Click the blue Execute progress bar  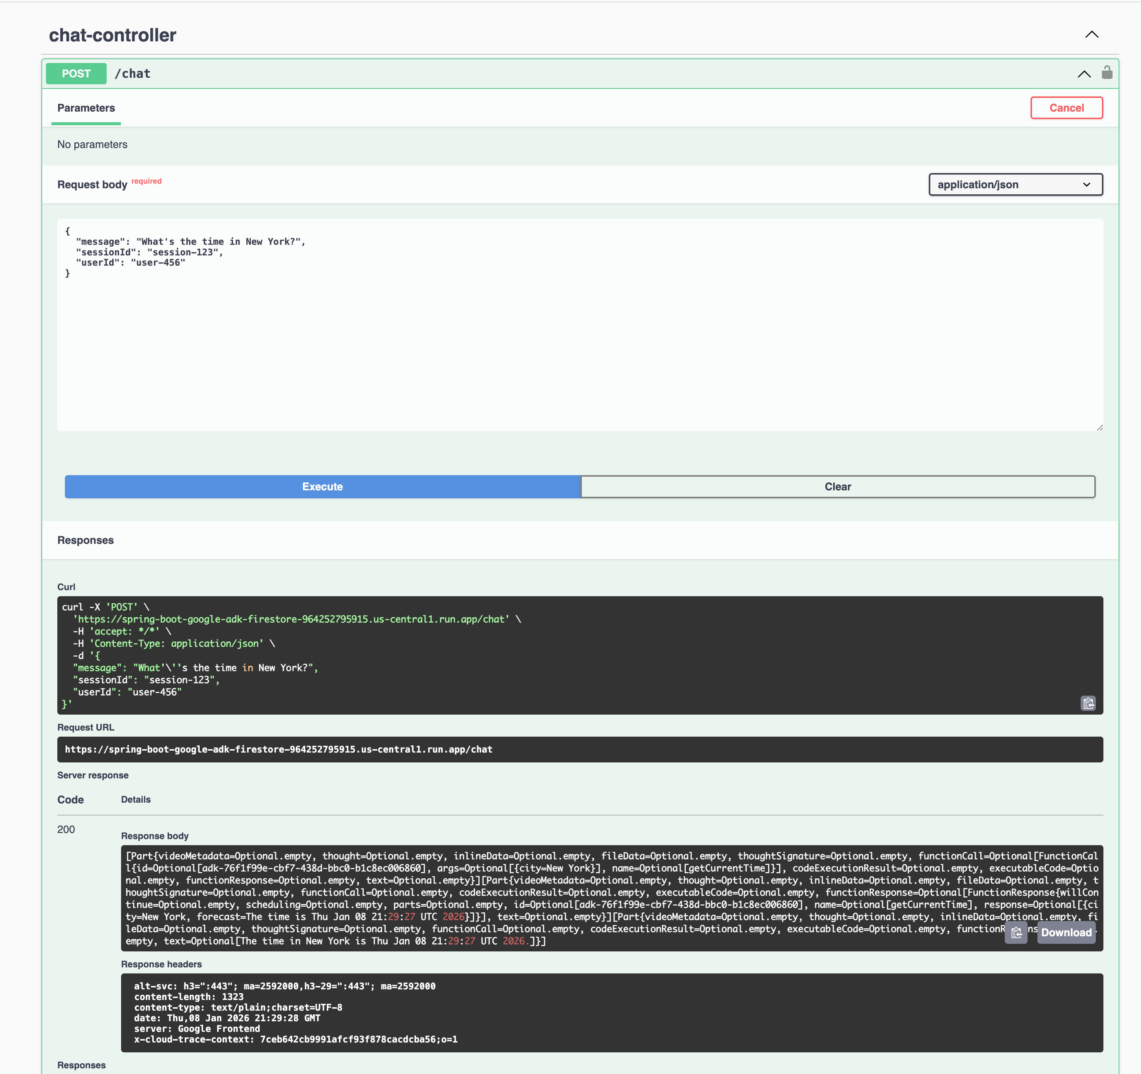tap(322, 487)
